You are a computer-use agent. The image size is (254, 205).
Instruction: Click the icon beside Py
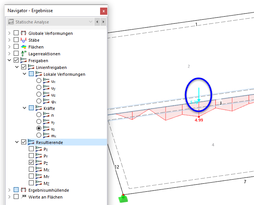click(x=39, y=156)
